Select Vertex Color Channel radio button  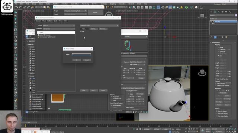216,86
